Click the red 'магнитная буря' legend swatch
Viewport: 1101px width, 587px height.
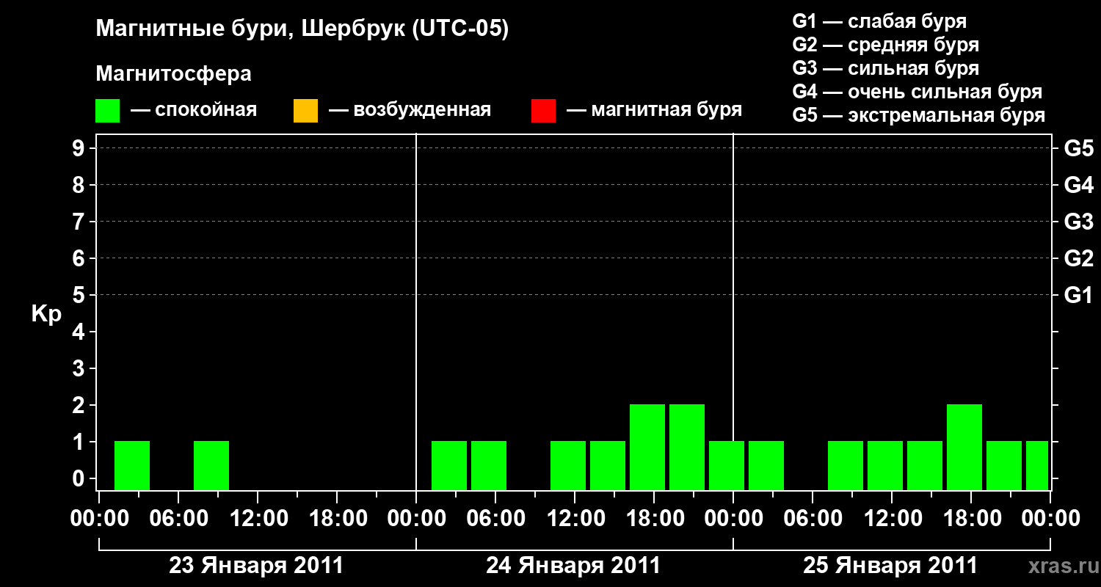coord(543,111)
